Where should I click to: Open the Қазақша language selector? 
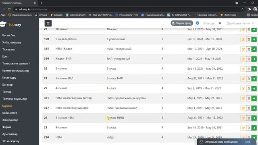[x=209, y=23]
